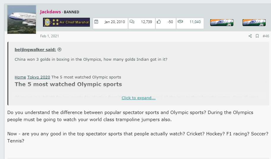Click the Jan 20, 2010 join date
Image resolution: width=271 pixels, height=159 pixels.
[114, 22]
